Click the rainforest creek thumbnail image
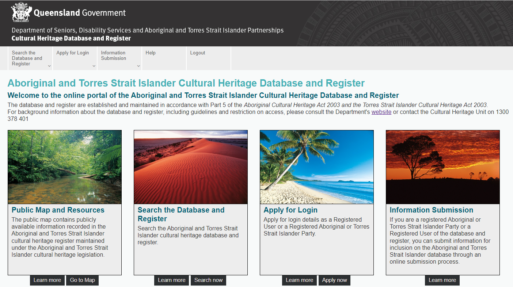 pyautogui.click(x=65, y=167)
